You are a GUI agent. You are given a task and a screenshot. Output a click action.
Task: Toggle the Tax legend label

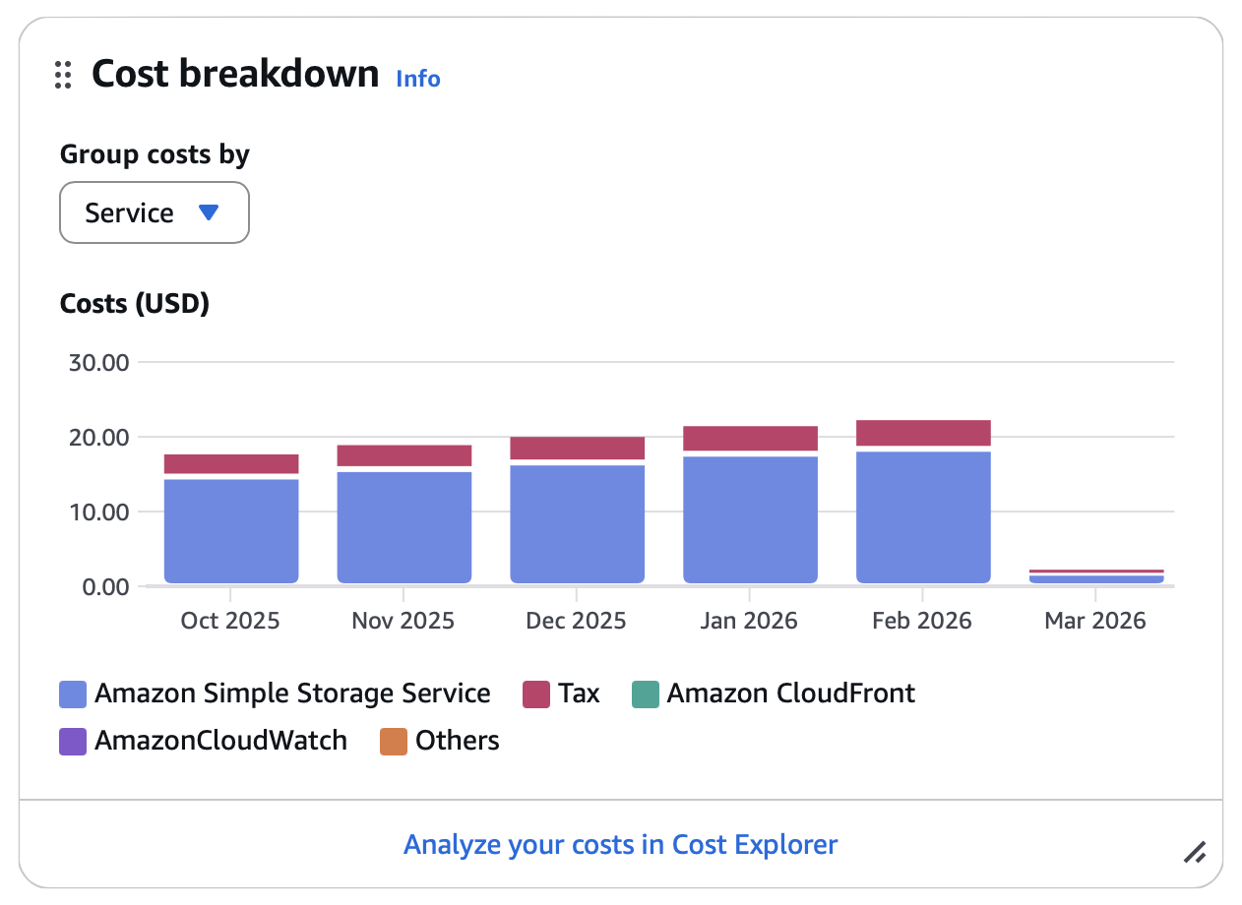[579, 694]
